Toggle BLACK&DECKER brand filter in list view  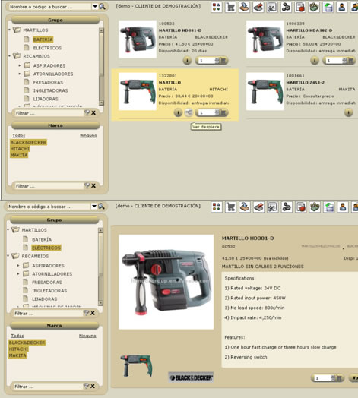coord(28,142)
